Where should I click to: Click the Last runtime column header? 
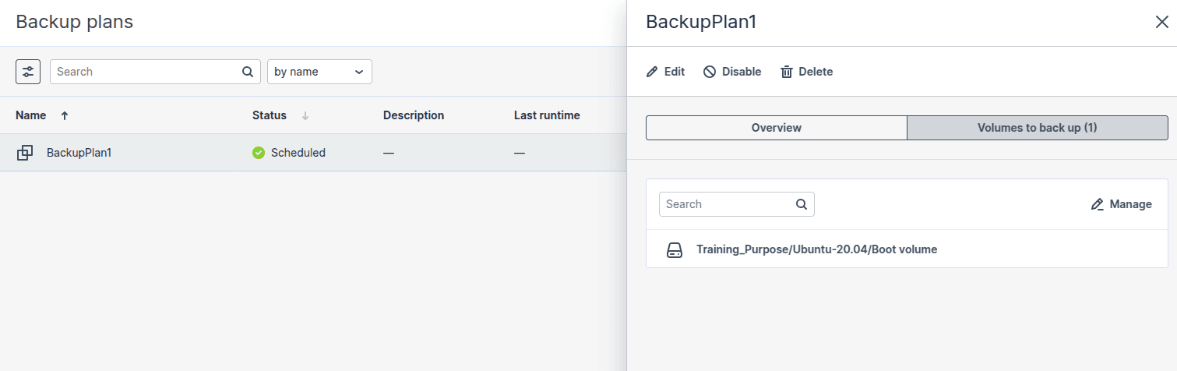(547, 115)
